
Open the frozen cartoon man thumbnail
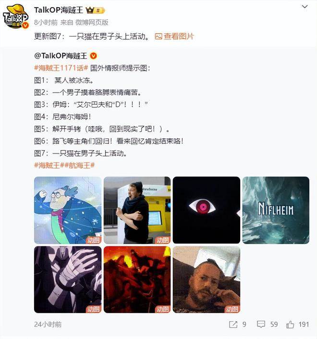[x=68, y=210]
